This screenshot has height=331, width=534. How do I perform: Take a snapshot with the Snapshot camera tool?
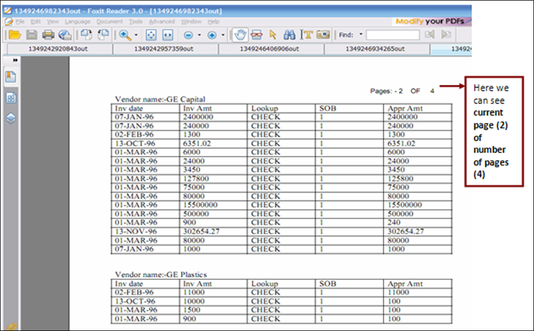[x=322, y=35]
